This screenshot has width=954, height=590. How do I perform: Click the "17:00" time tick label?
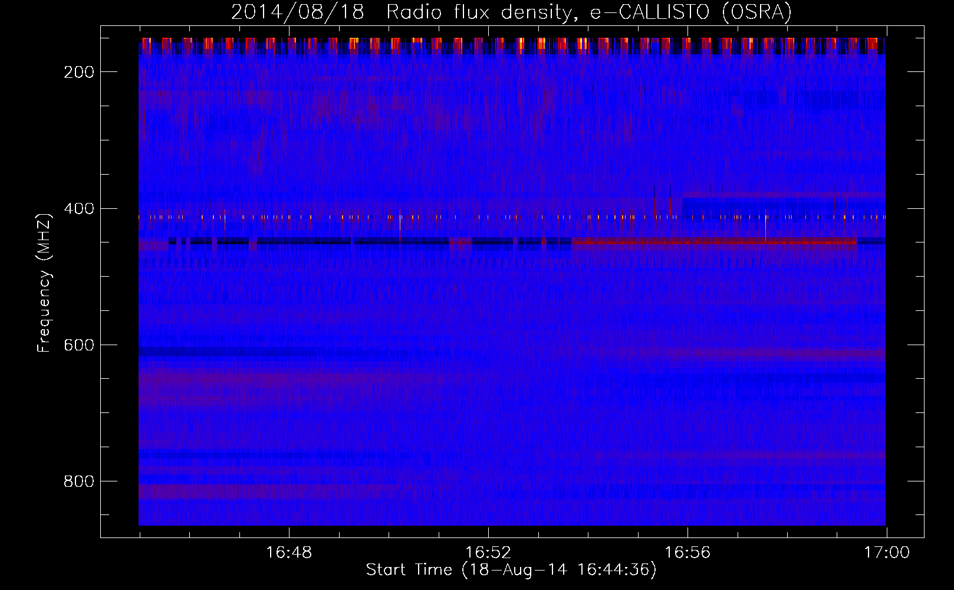coord(887,553)
